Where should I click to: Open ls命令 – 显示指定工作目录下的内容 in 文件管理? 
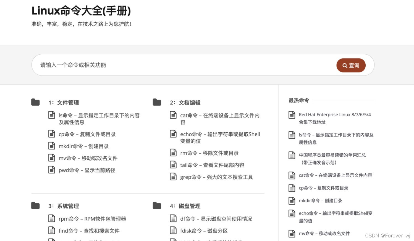pos(99,119)
